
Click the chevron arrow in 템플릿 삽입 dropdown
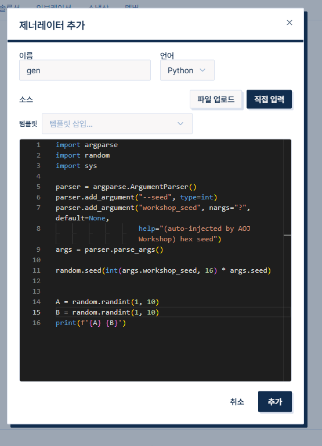pos(180,124)
